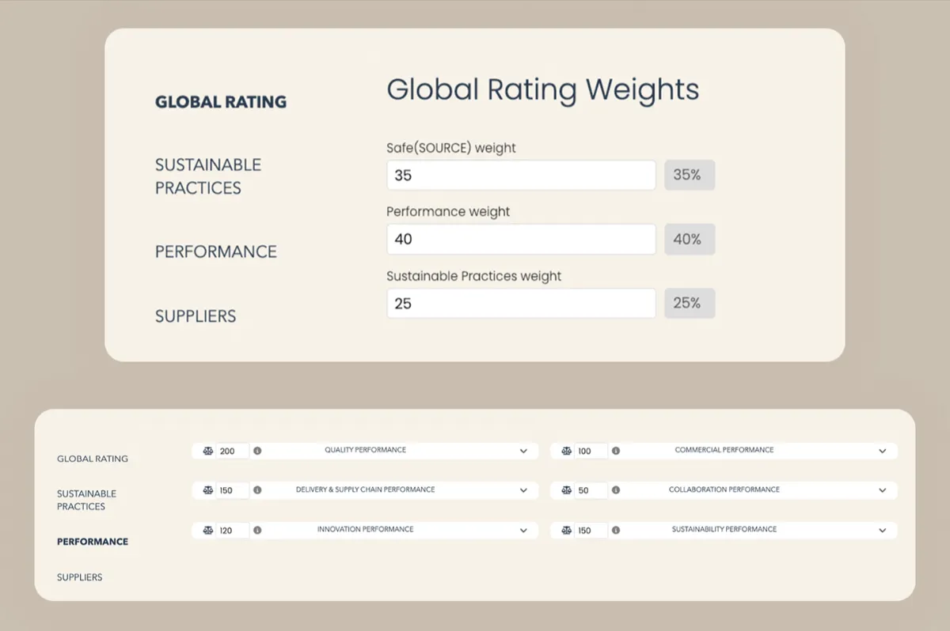Image resolution: width=950 pixels, height=631 pixels.
Task: Expand the Quality Performance chevron
Action: point(523,451)
